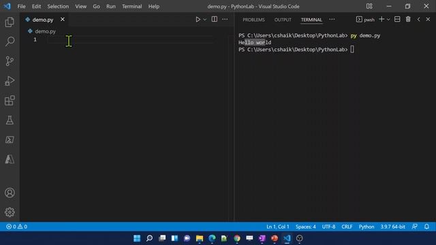Open the Run and Debug view

pyautogui.click(x=10, y=81)
